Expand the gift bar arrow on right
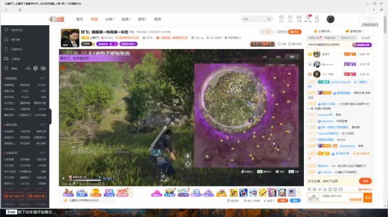Image resolution: width=388 pixels, height=217 pixels. [299, 193]
